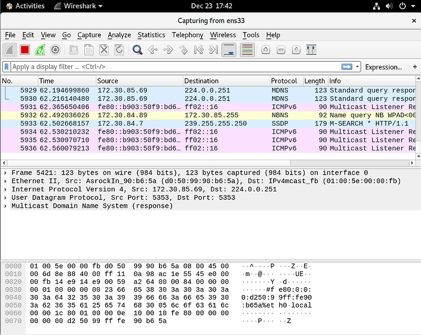Open the Wireshark application menu in top bar
This screenshot has height=335, width=421.
click(78, 6)
